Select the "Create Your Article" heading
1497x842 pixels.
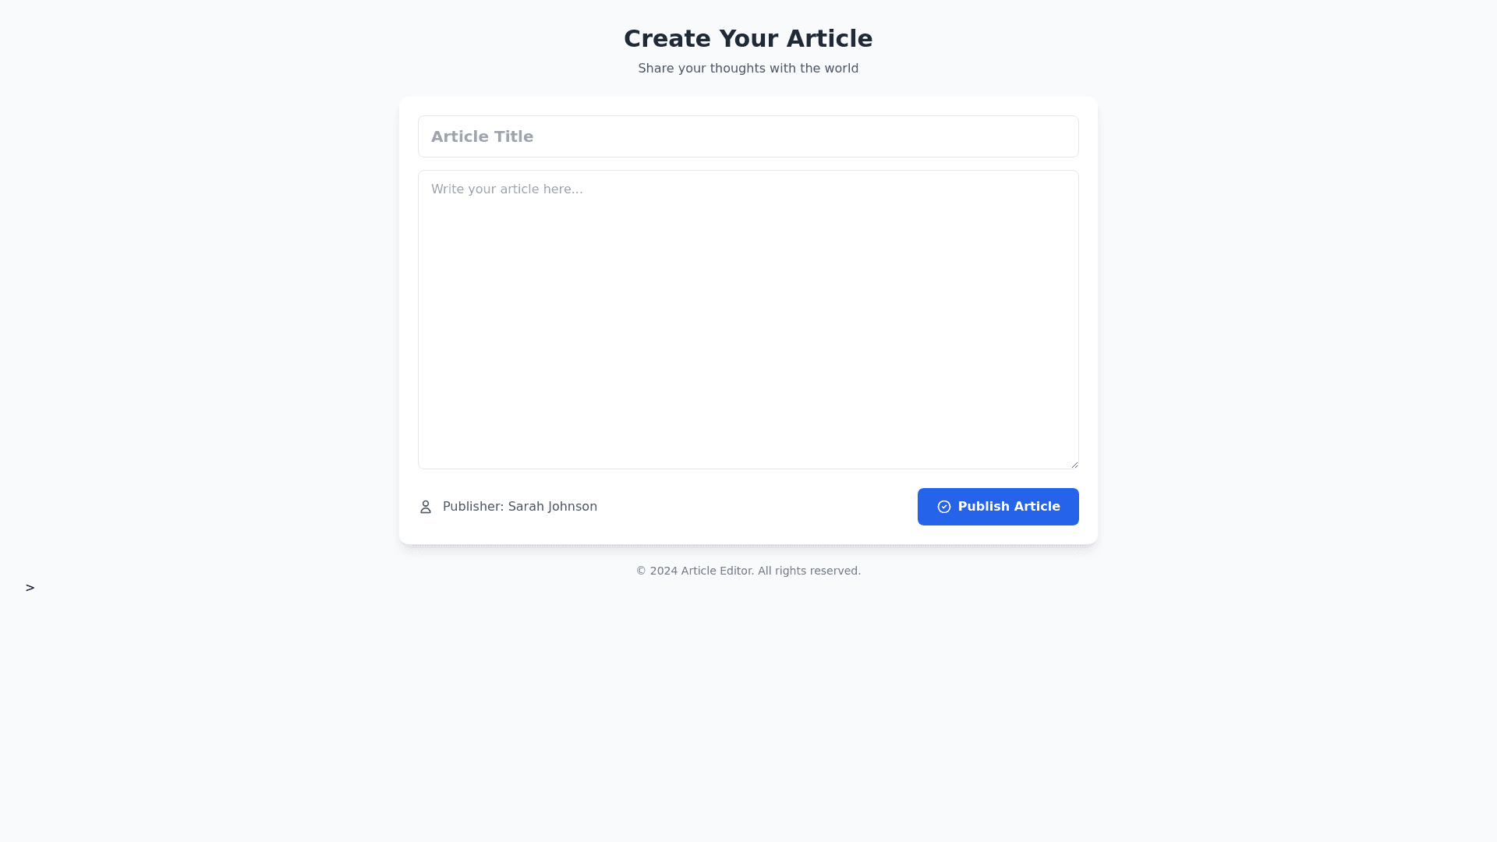click(x=748, y=38)
